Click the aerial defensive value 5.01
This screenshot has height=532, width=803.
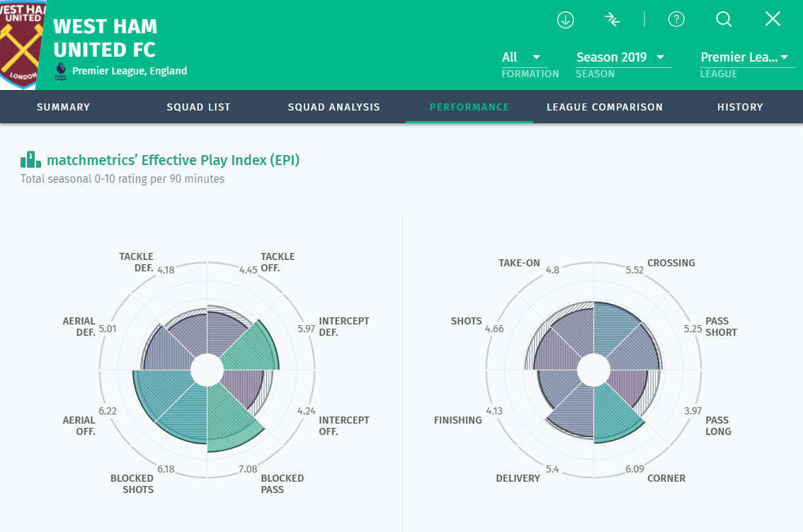pyautogui.click(x=108, y=329)
